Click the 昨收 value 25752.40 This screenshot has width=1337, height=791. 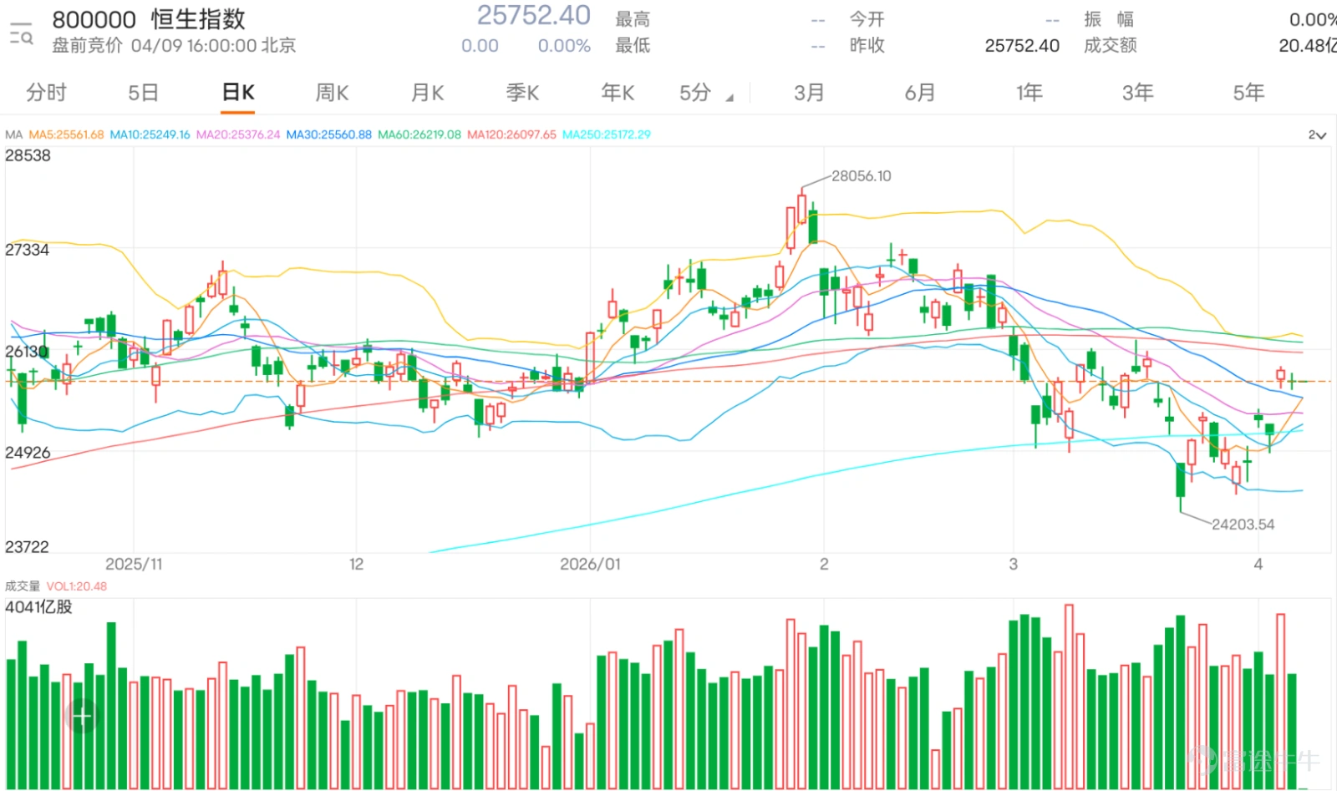[x=1022, y=46]
